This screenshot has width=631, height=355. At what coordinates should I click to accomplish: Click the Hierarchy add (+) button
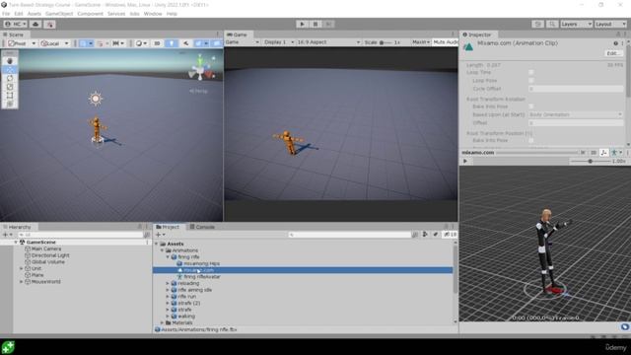pos(7,235)
